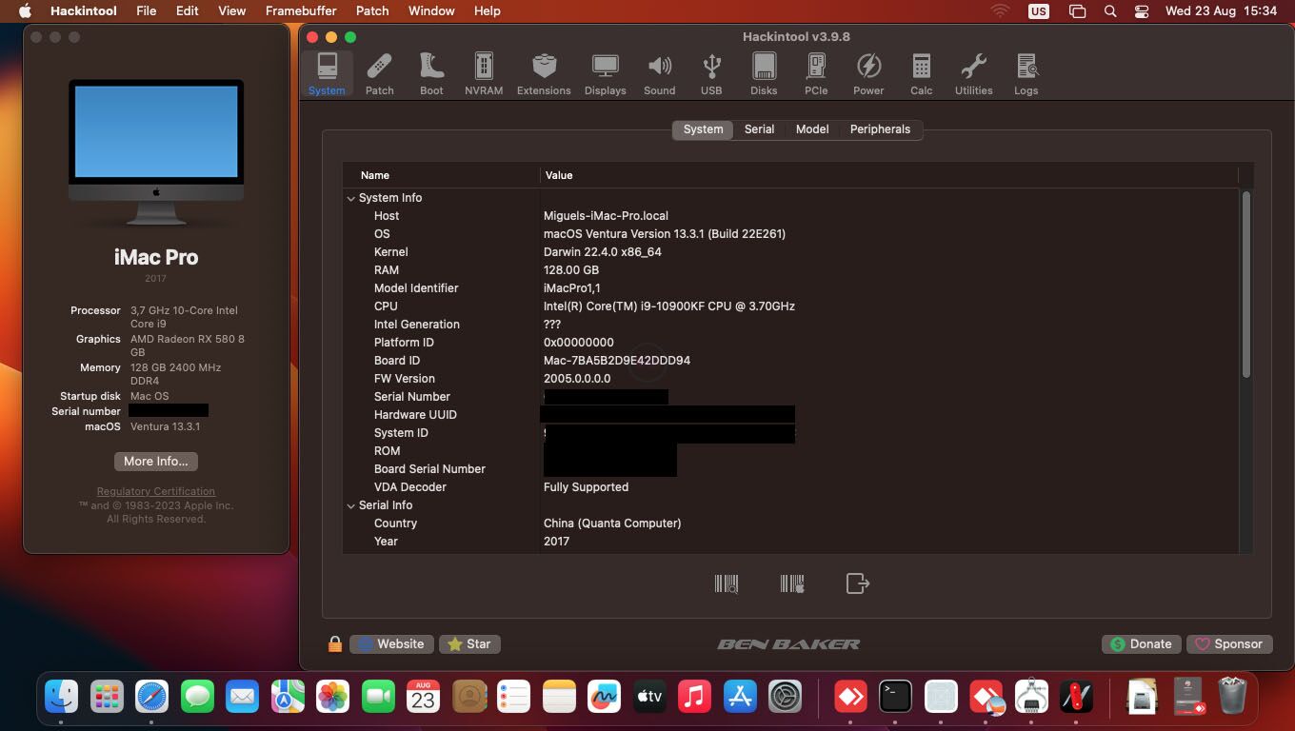Open the File menu
Screen dimensions: 1295x731
click(146, 11)
